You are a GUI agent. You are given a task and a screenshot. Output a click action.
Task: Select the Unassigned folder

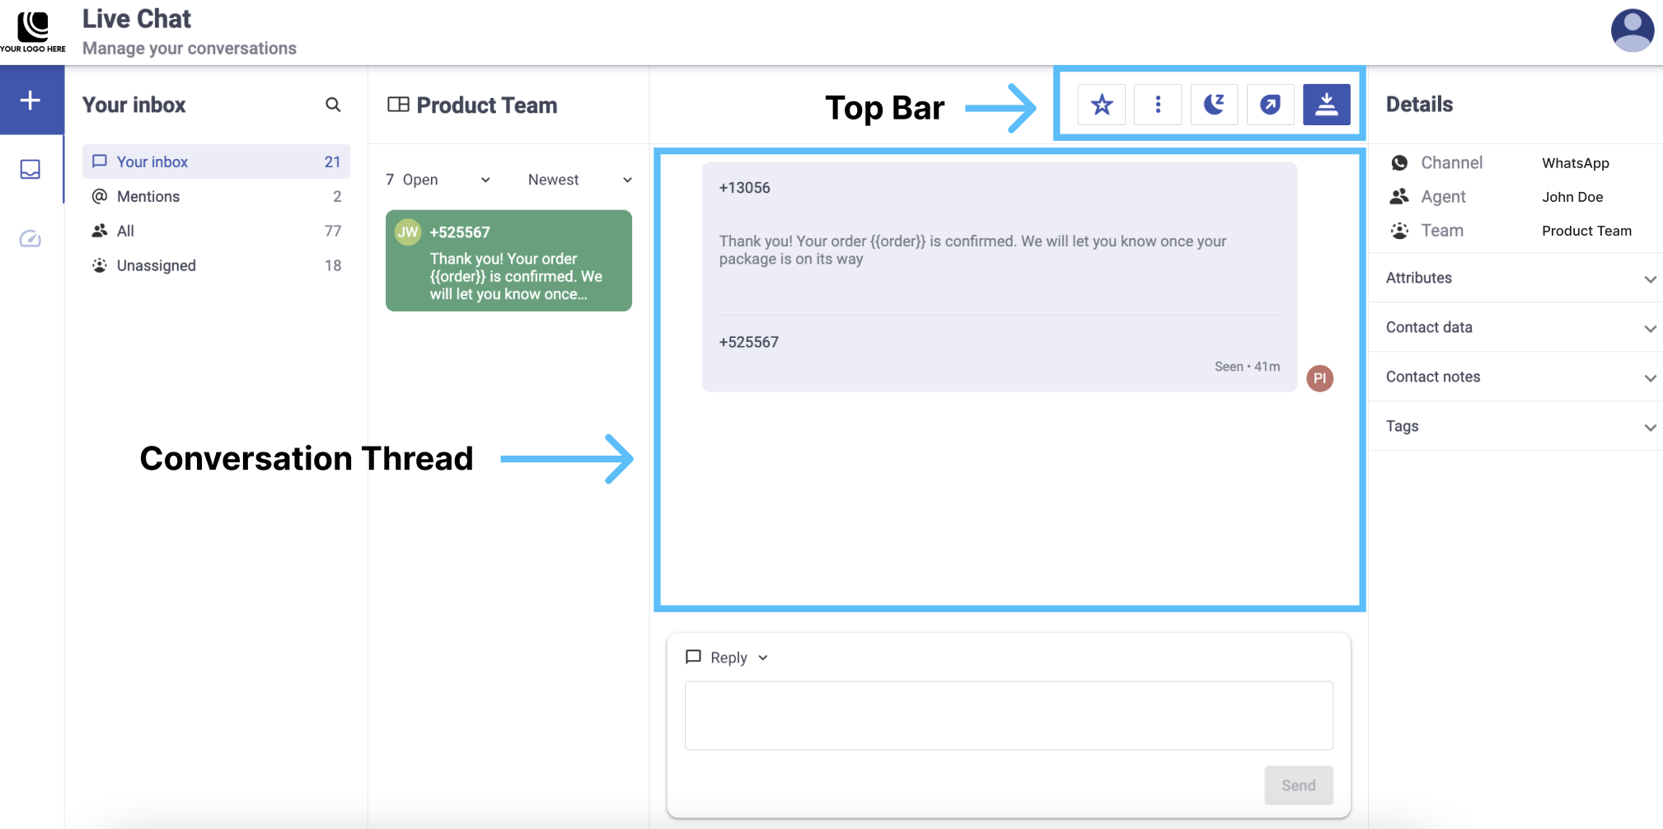216,265
